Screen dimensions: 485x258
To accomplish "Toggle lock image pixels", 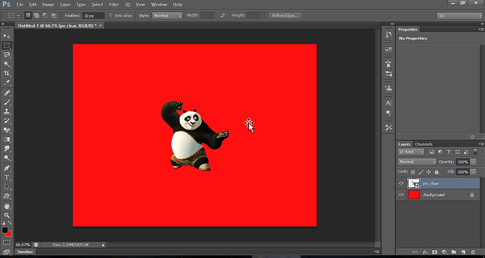I will pyautogui.click(x=421, y=172).
